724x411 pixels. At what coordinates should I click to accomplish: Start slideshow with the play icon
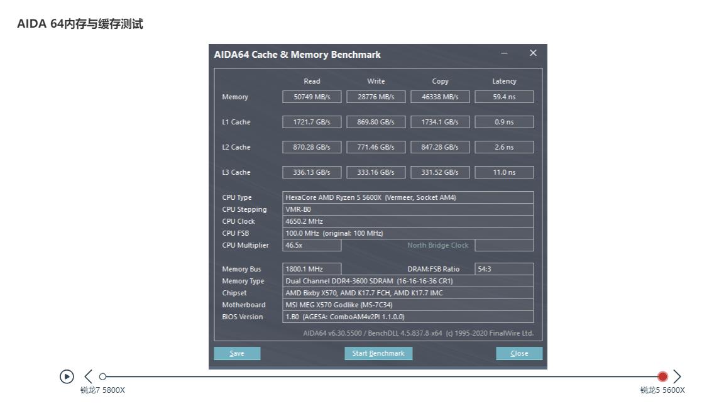tap(67, 376)
